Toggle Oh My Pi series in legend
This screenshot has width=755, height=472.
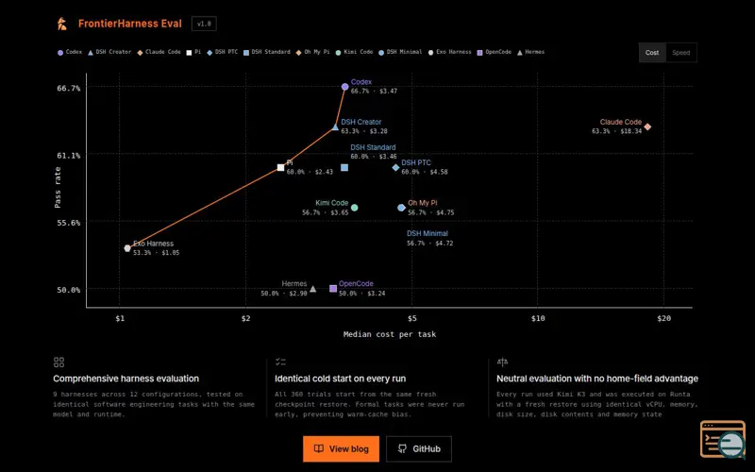[x=313, y=52]
